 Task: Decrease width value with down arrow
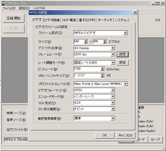(86, 43)
